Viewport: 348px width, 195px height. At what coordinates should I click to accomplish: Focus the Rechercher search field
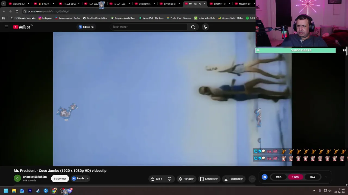tap(148, 27)
